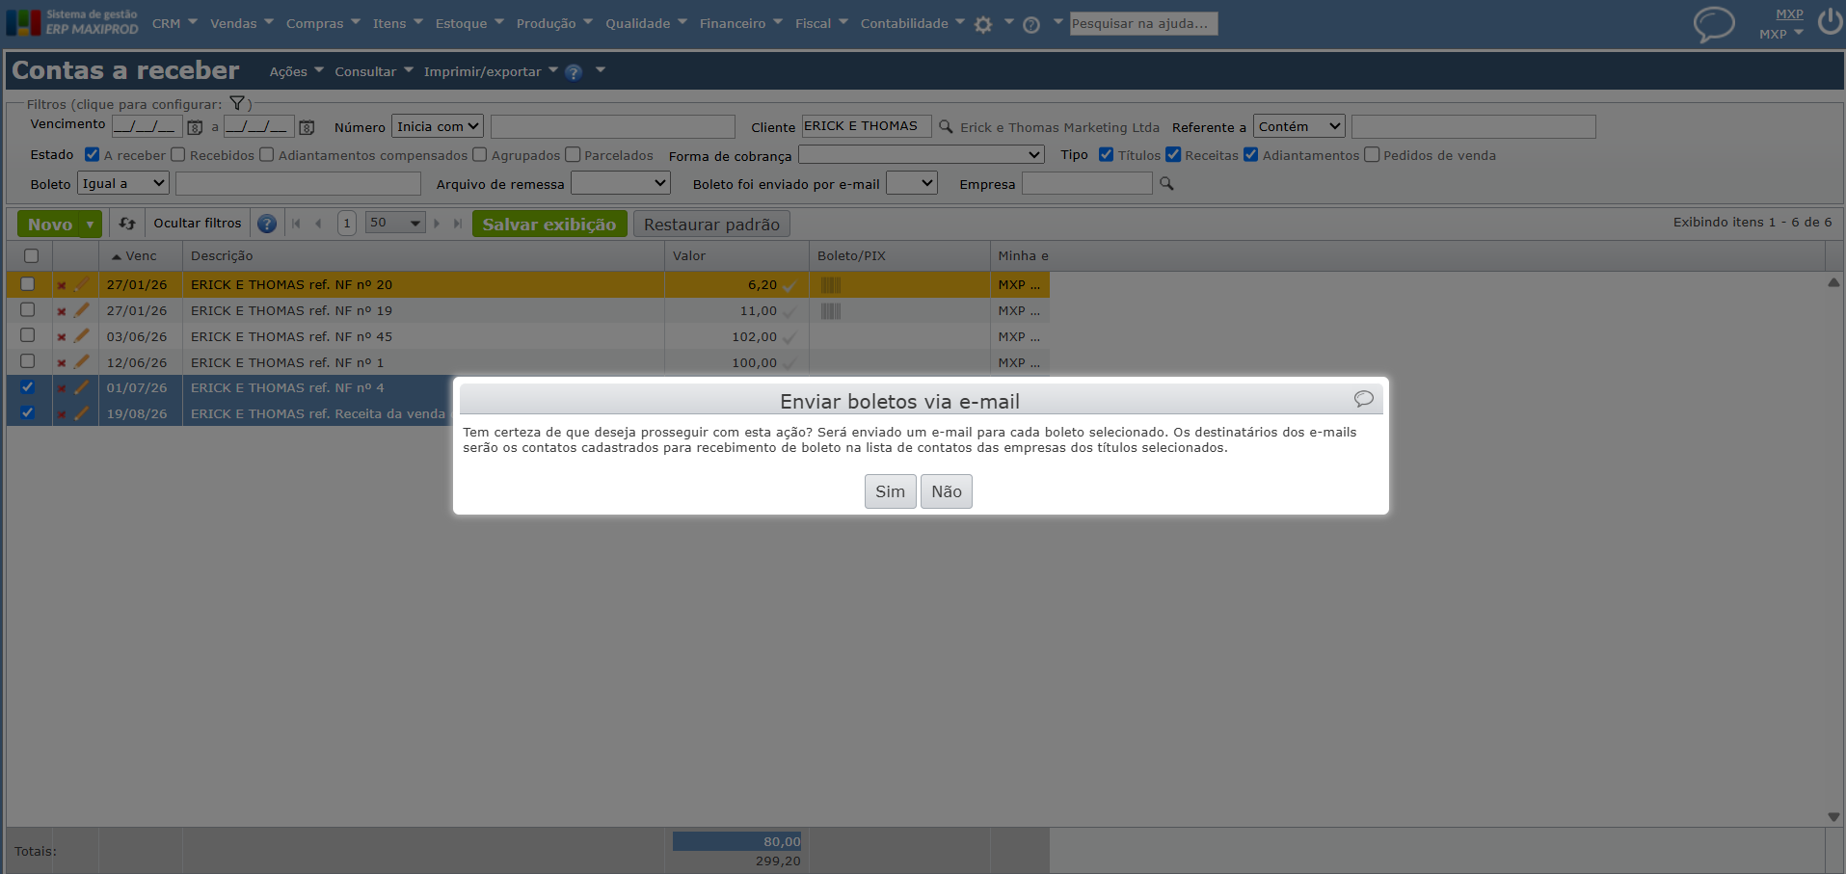The image size is (1846, 874).
Task: Click the red delete icon for NF nº 19
Action: coord(62,311)
